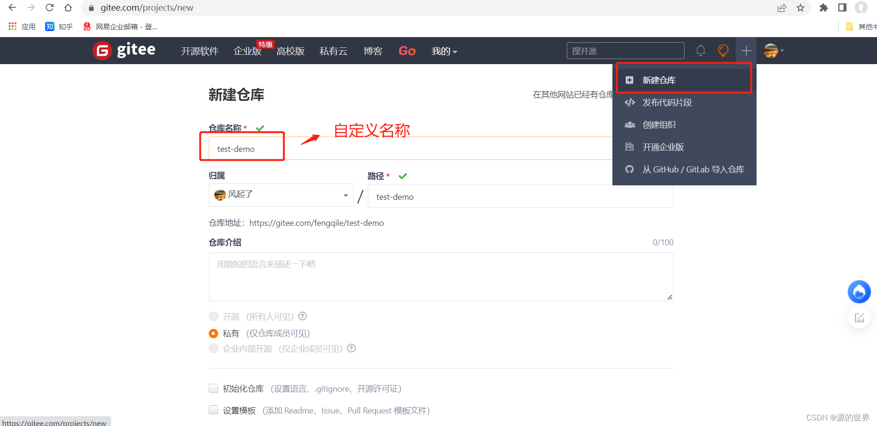
Task: Click the gitee logo
Action: tap(124, 50)
